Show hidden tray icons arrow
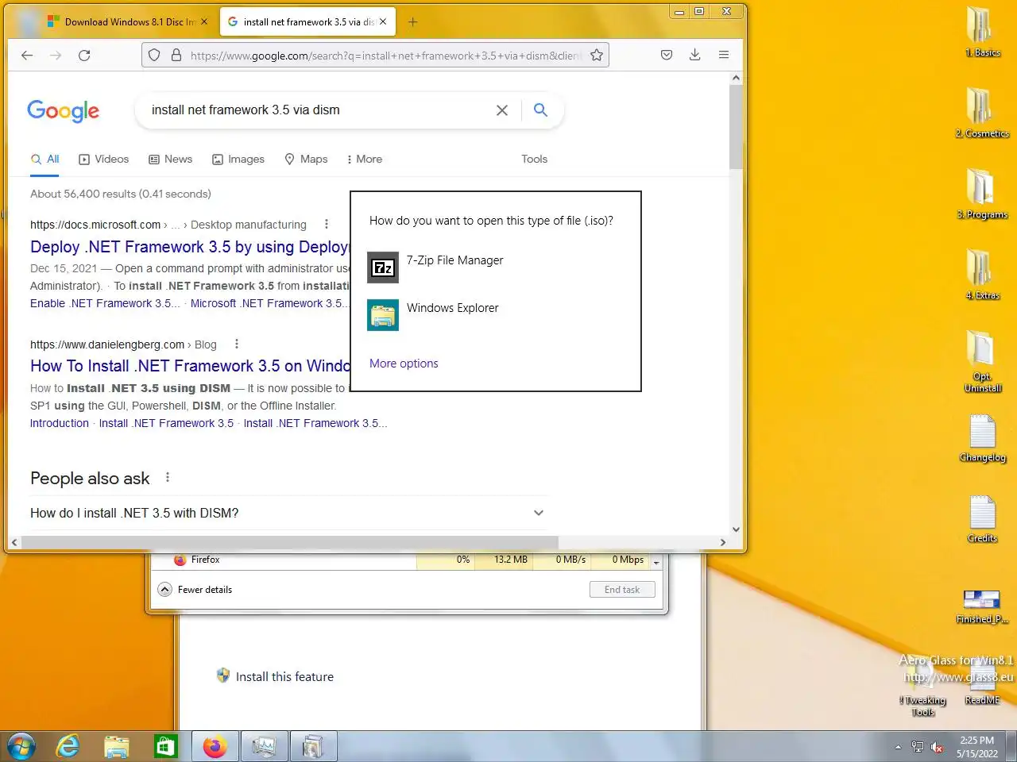 tap(898, 747)
